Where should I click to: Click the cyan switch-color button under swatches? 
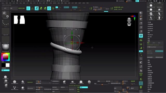(5, 70)
